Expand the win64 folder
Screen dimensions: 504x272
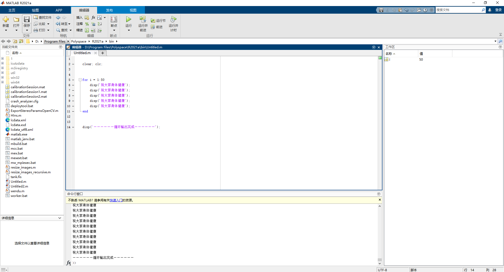pyautogui.click(x=2, y=82)
